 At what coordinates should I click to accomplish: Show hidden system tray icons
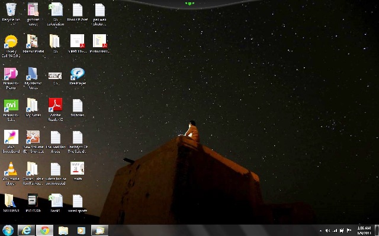coord(321,230)
